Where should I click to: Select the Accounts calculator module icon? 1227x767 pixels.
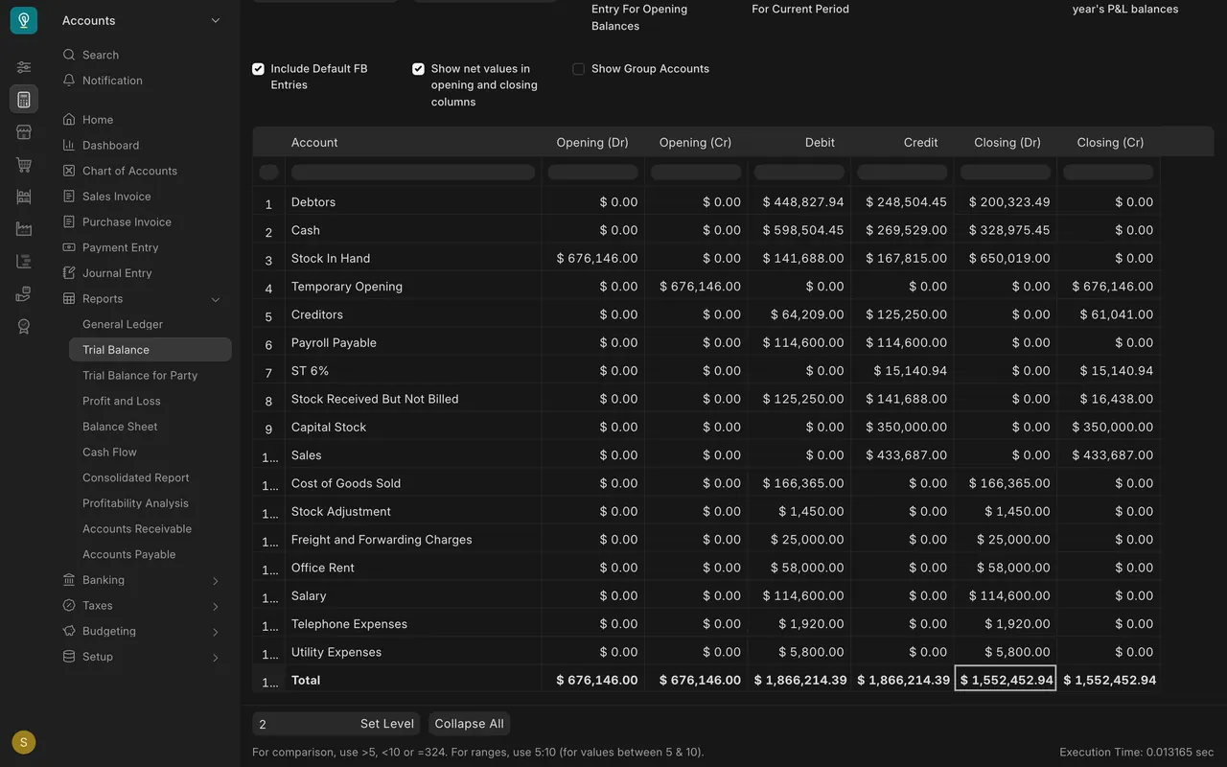24,100
